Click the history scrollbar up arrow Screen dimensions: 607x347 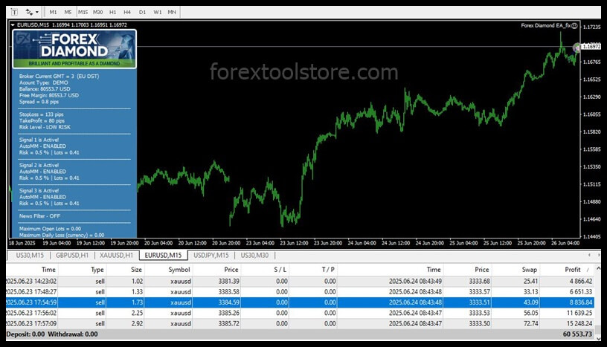coord(598,268)
